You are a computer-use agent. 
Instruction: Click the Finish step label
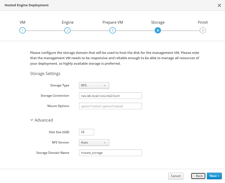203,22
